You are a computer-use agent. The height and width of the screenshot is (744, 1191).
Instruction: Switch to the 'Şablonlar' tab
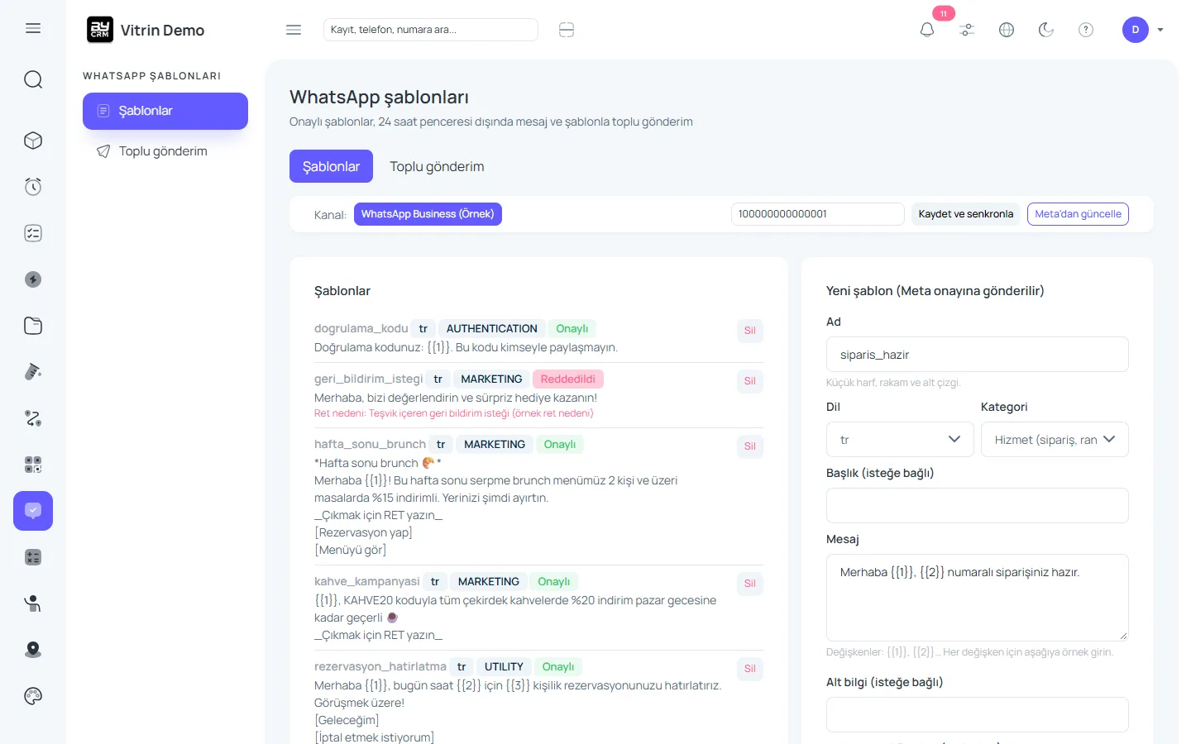(331, 166)
